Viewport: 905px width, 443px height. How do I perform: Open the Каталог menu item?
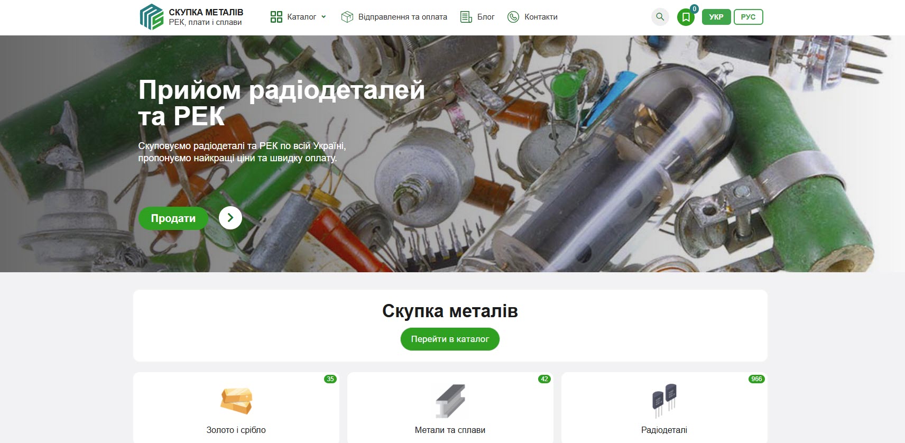click(301, 17)
